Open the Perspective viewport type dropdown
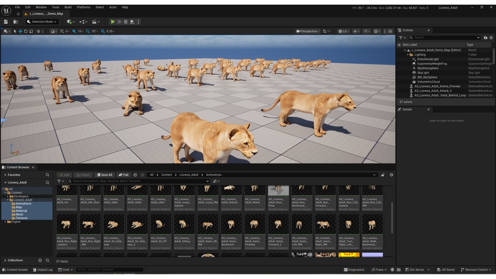 [x=308, y=31]
